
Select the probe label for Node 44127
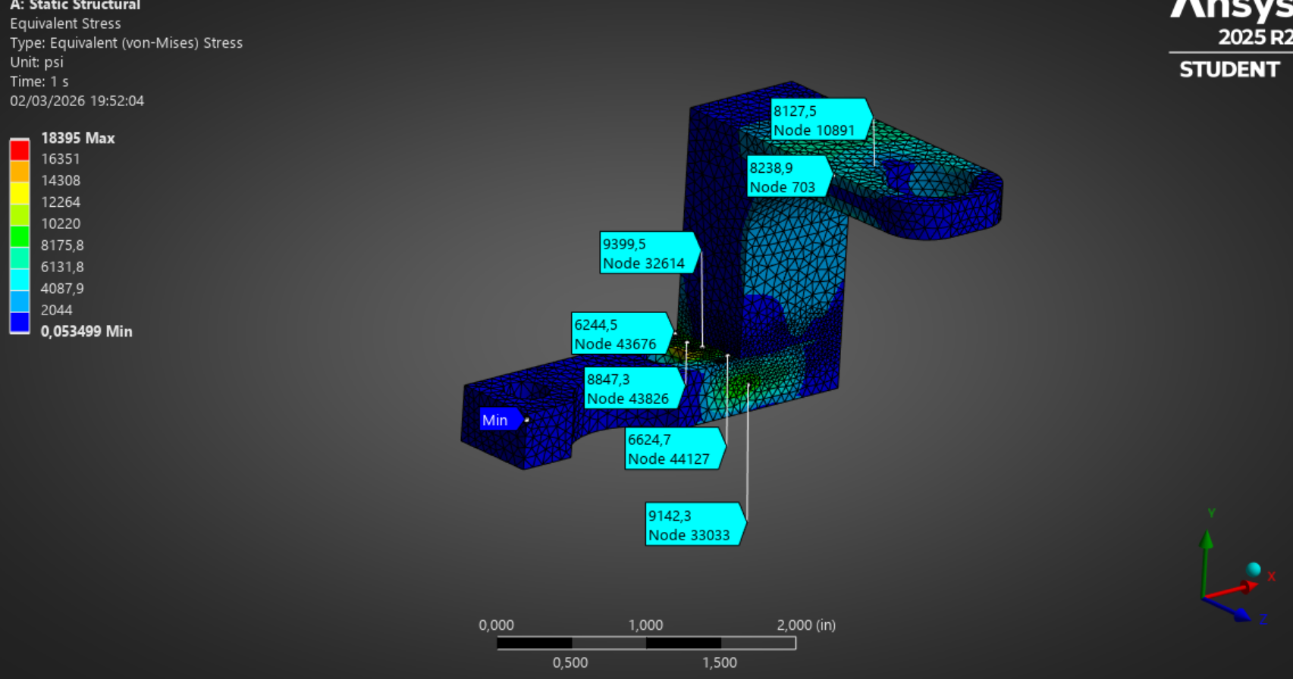[x=675, y=449]
